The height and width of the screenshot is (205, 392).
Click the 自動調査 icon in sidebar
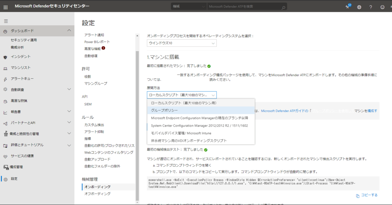pos(5,89)
